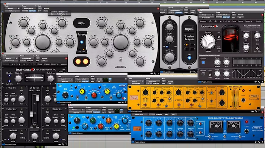Flip the Sync/Free switch in bx_refinement
Image resolution: width=265 pixels, height=148 pixels.
pyautogui.click(x=210, y=74)
